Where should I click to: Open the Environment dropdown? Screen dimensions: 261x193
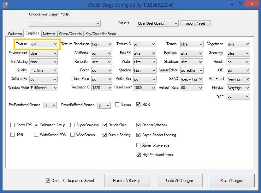[44, 53]
